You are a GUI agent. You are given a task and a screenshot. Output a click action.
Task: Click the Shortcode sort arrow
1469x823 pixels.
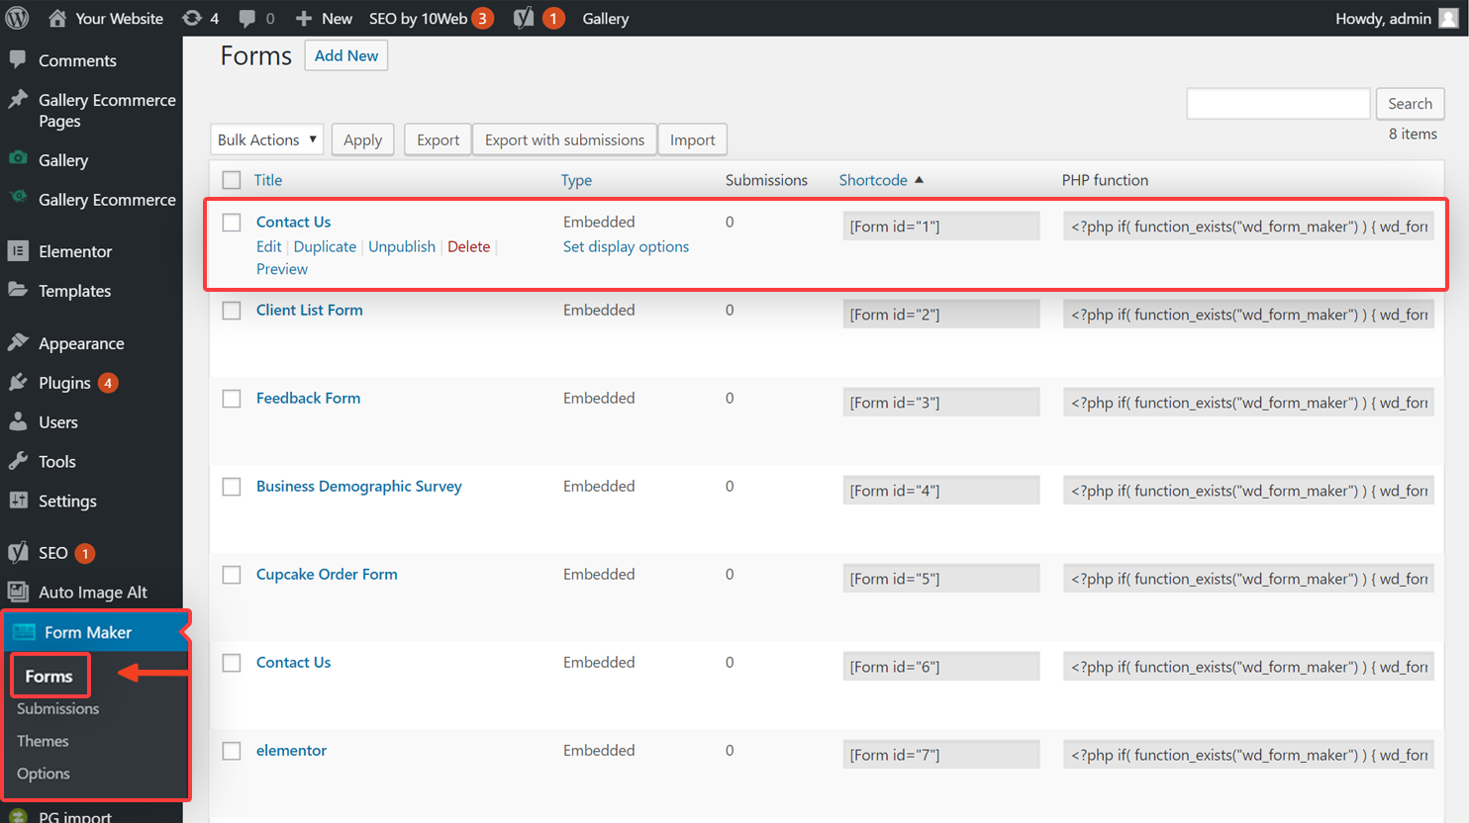click(x=919, y=180)
